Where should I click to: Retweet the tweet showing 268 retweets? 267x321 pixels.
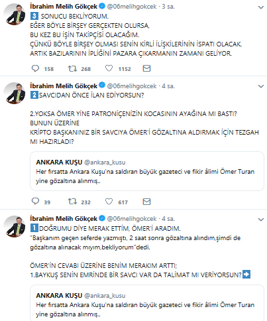pos(72,68)
